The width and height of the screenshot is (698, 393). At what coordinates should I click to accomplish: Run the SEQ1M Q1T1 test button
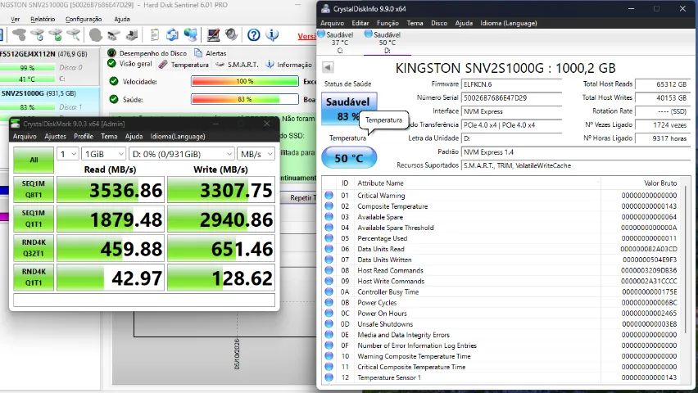click(34, 219)
